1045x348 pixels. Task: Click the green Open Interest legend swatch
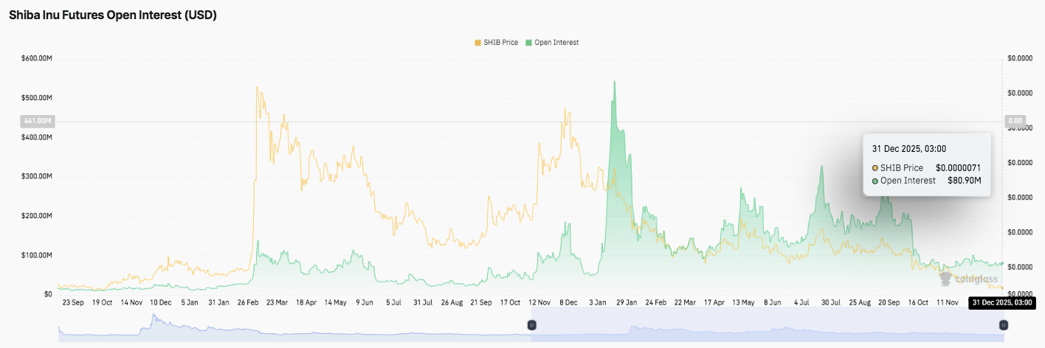(528, 43)
